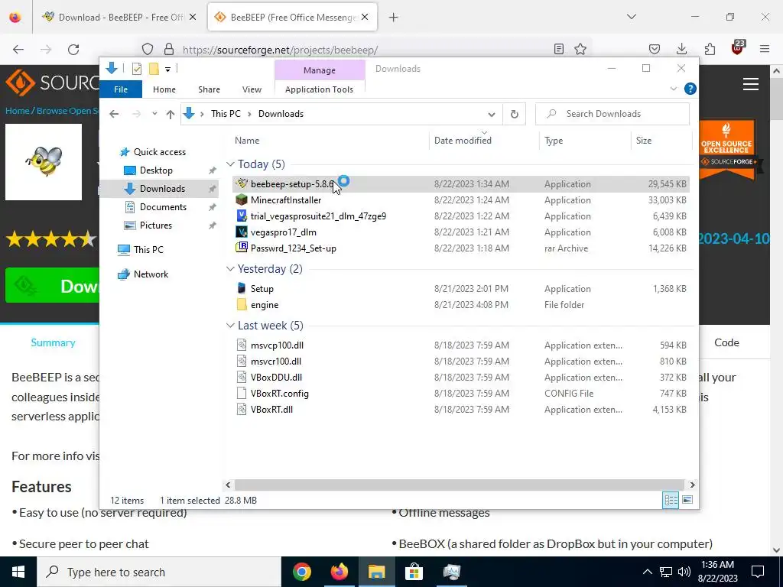The width and height of the screenshot is (783, 587).
Task: Open recent locations dropdown arrow
Action: pyautogui.click(x=154, y=114)
